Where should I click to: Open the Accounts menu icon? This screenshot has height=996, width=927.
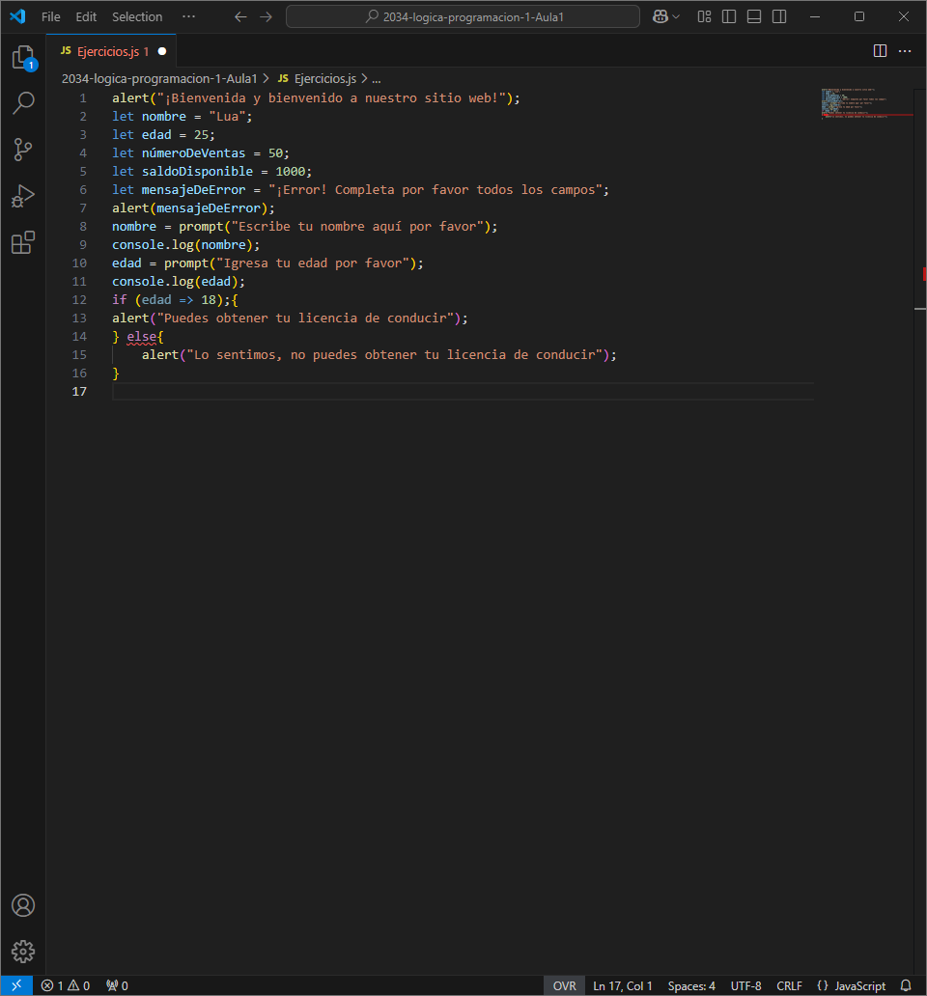click(x=23, y=905)
